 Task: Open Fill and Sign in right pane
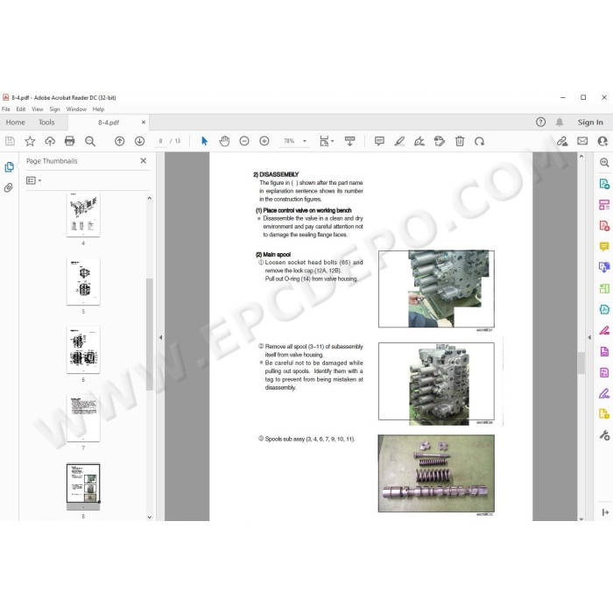point(604,393)
